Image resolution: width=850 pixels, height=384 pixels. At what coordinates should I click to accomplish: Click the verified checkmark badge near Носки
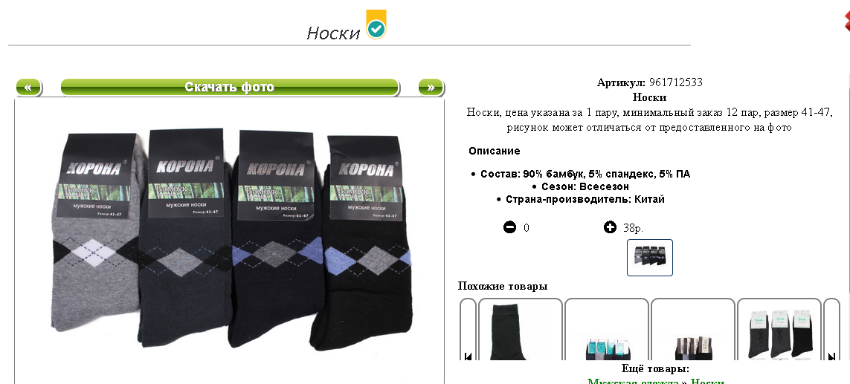[376, 25]
